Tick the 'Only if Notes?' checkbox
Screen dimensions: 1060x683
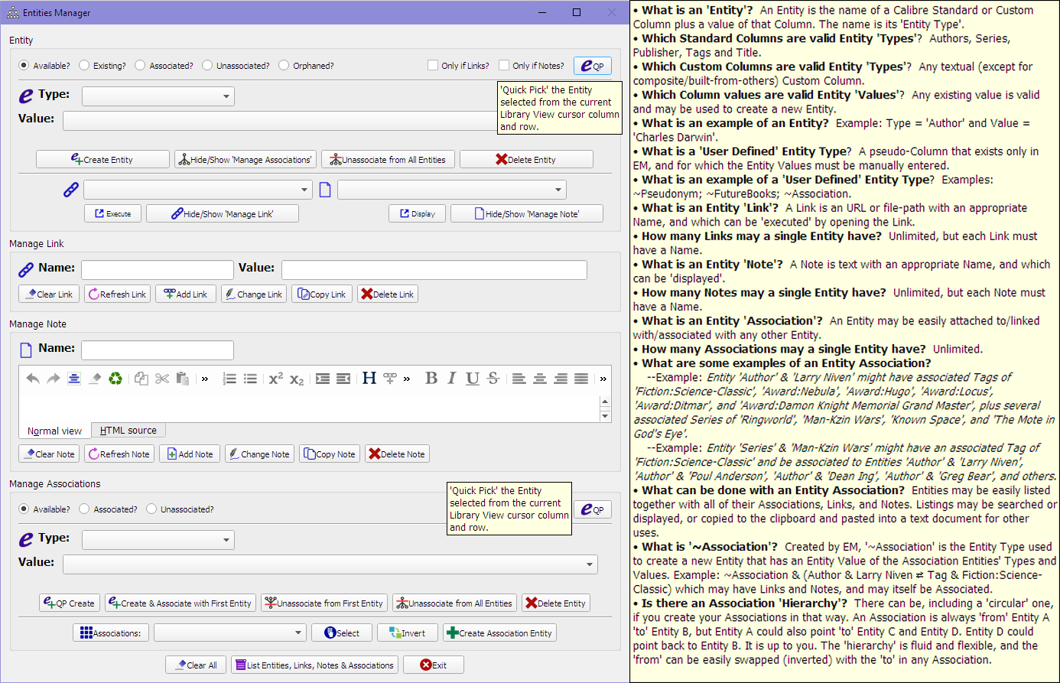(504, 66)
